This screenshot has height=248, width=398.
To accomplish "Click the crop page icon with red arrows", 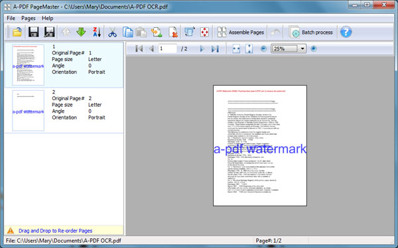I will pos(204,32).
